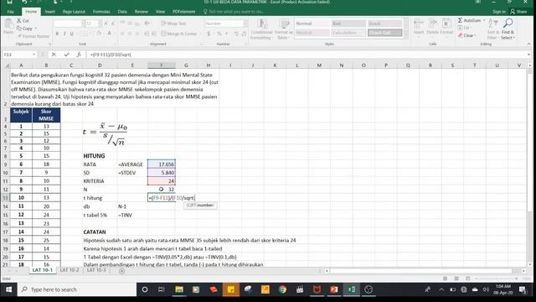Expand the formula bar
The width and height of the screenshot is (536, 302).
point(528,55)
